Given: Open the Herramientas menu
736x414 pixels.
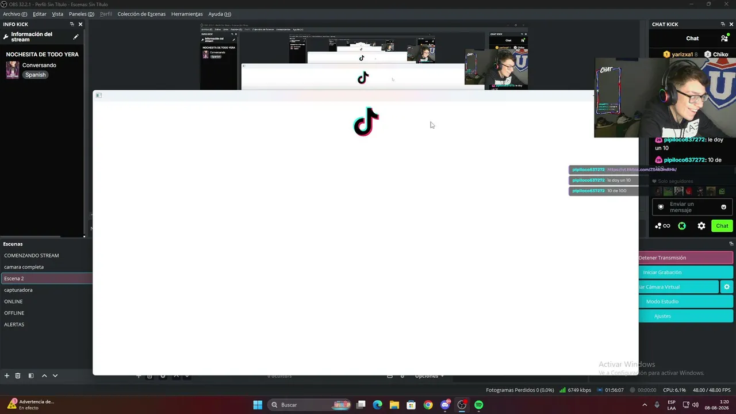Looking at the screenshot, I should [x=187, y=14].
